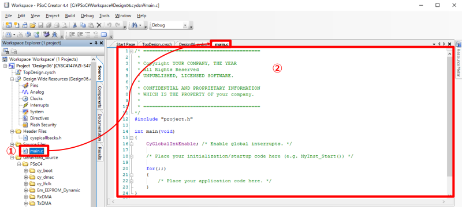Collapse the header comment code fold
Viewport: 462px width, 207px height.
[132, 51]
